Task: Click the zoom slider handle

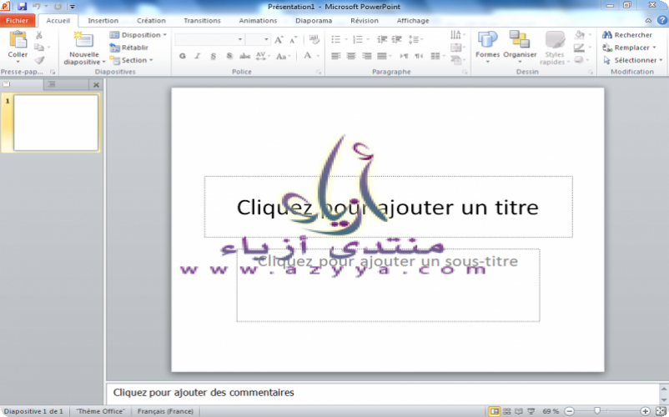Action: tap(596, 411)
